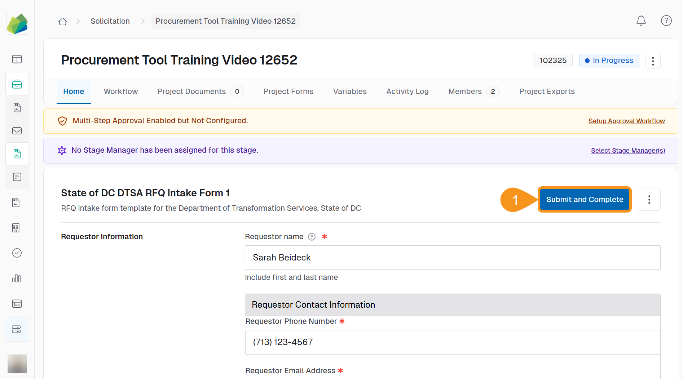Click Setup Approval Workflow link
The width and height of the screenshot is (683, 379).
point(626,121)
